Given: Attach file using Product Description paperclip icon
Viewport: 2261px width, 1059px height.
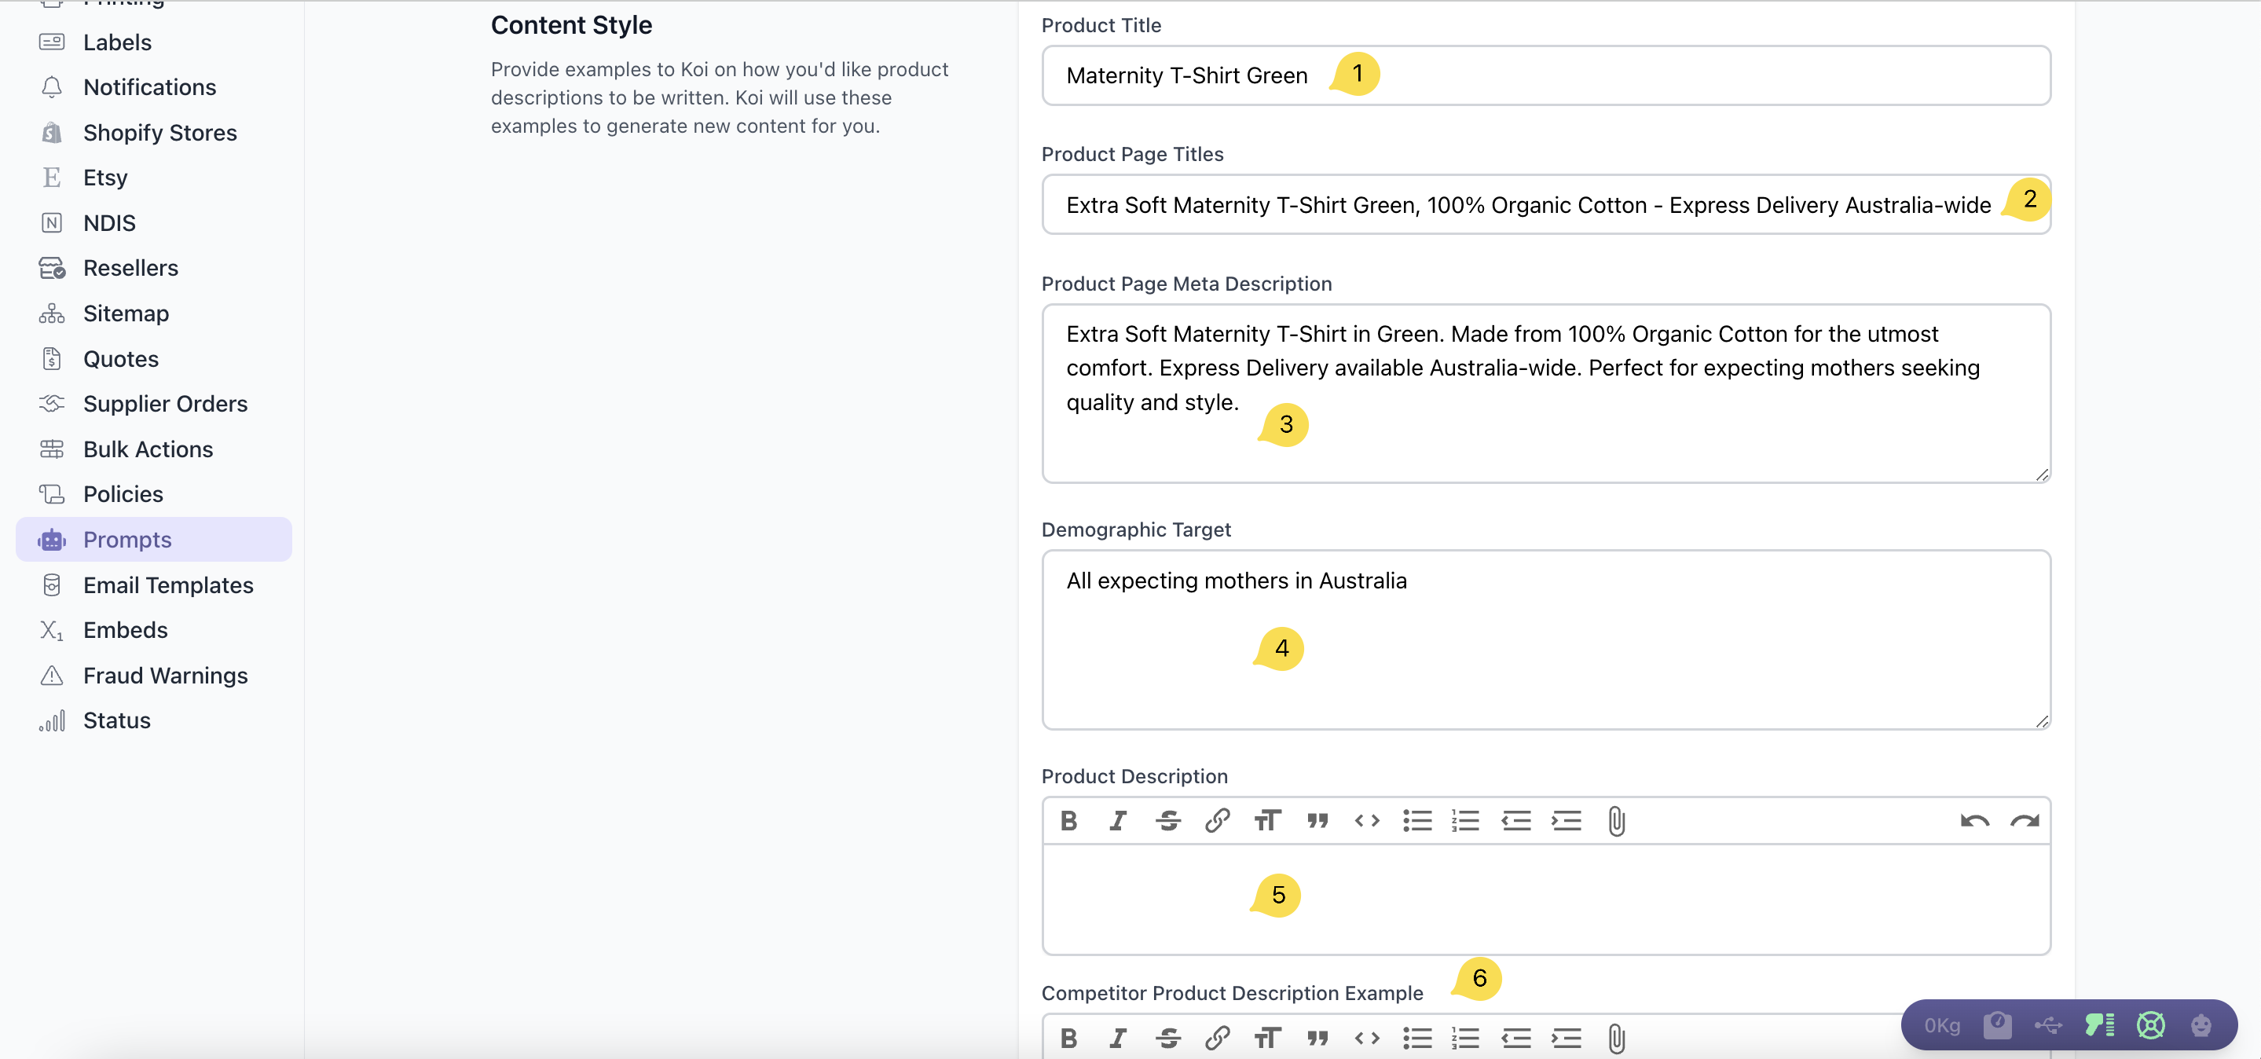Looking at the screenshot, I should pyautogui.click(x=1616, y=820).
